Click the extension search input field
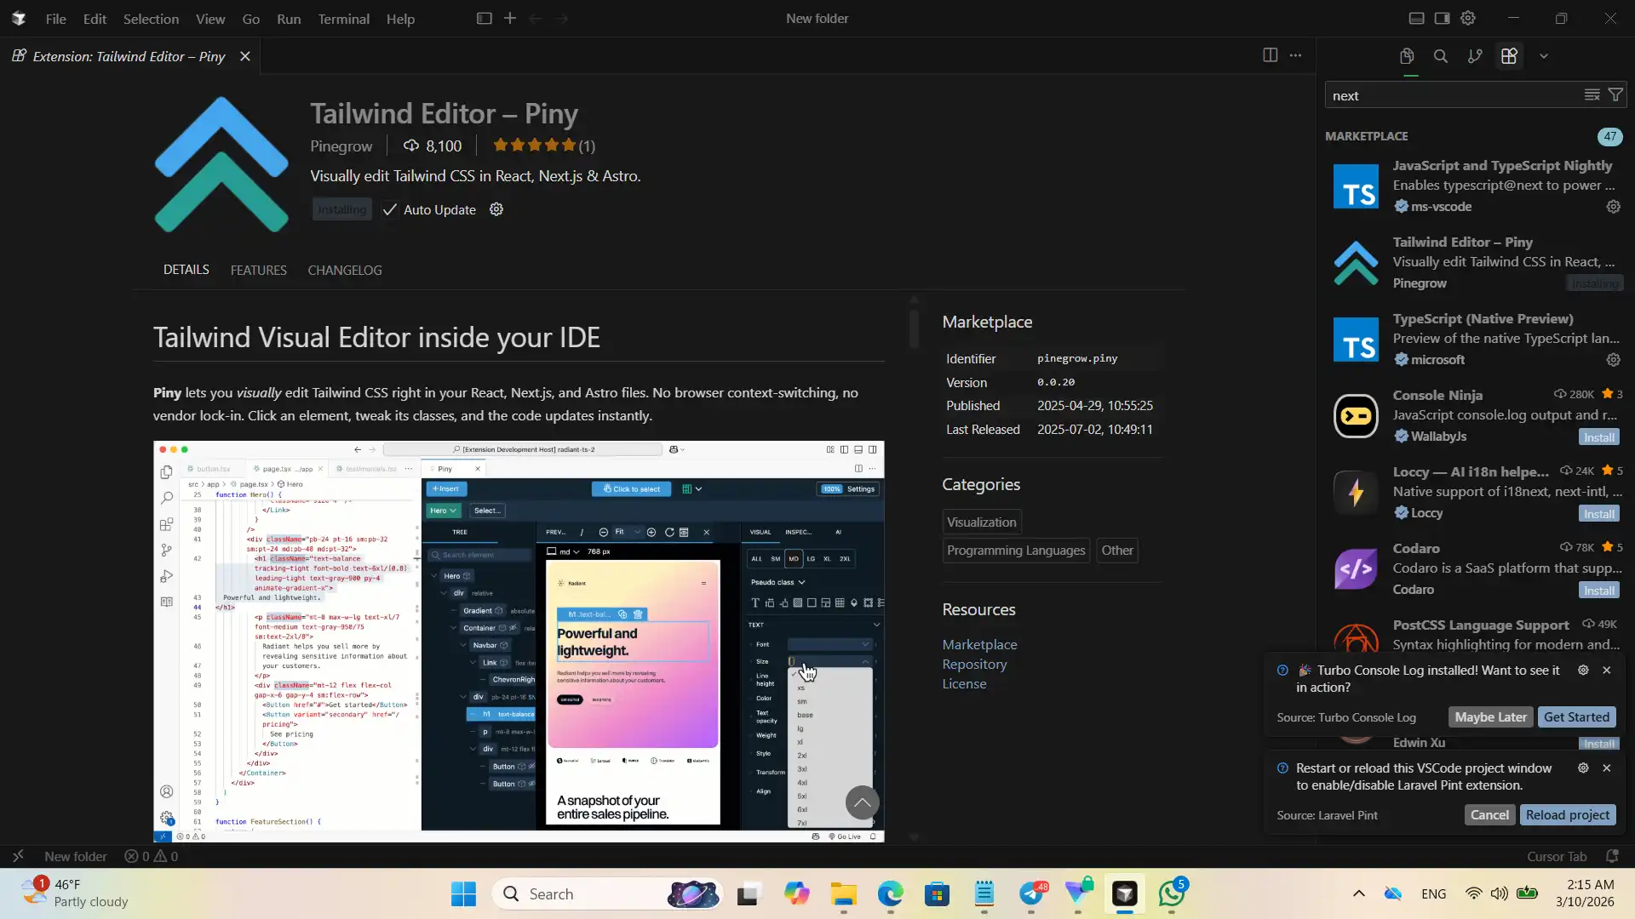 (x=1448, y=95)
